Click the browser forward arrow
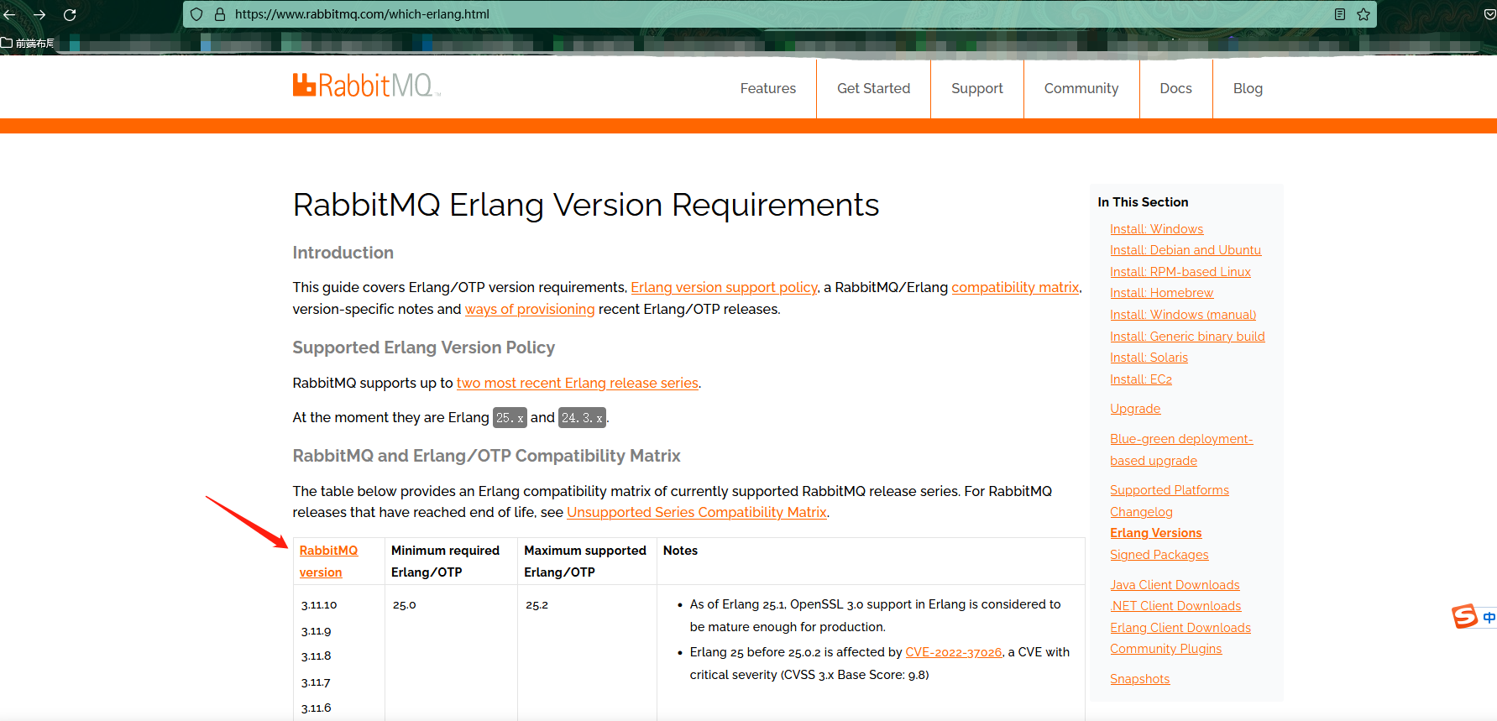This screenshot has height=721, width=1497. click(39, 14)
